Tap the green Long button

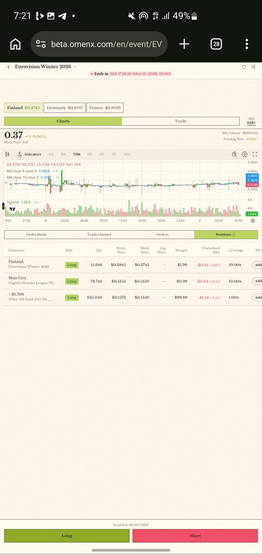pyautogui.click(x=67, y=536)
